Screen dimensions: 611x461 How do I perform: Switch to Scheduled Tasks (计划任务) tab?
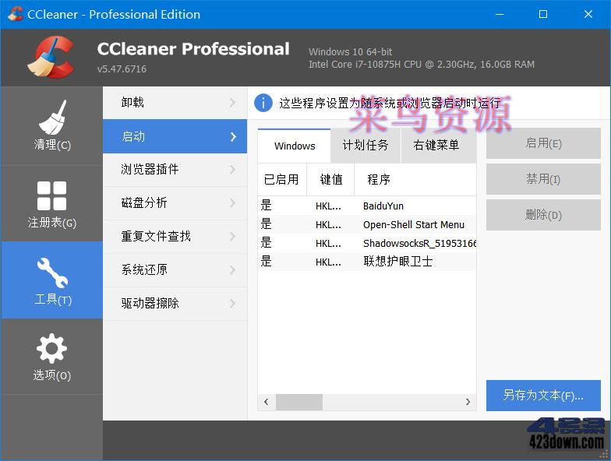click(366, 146)
